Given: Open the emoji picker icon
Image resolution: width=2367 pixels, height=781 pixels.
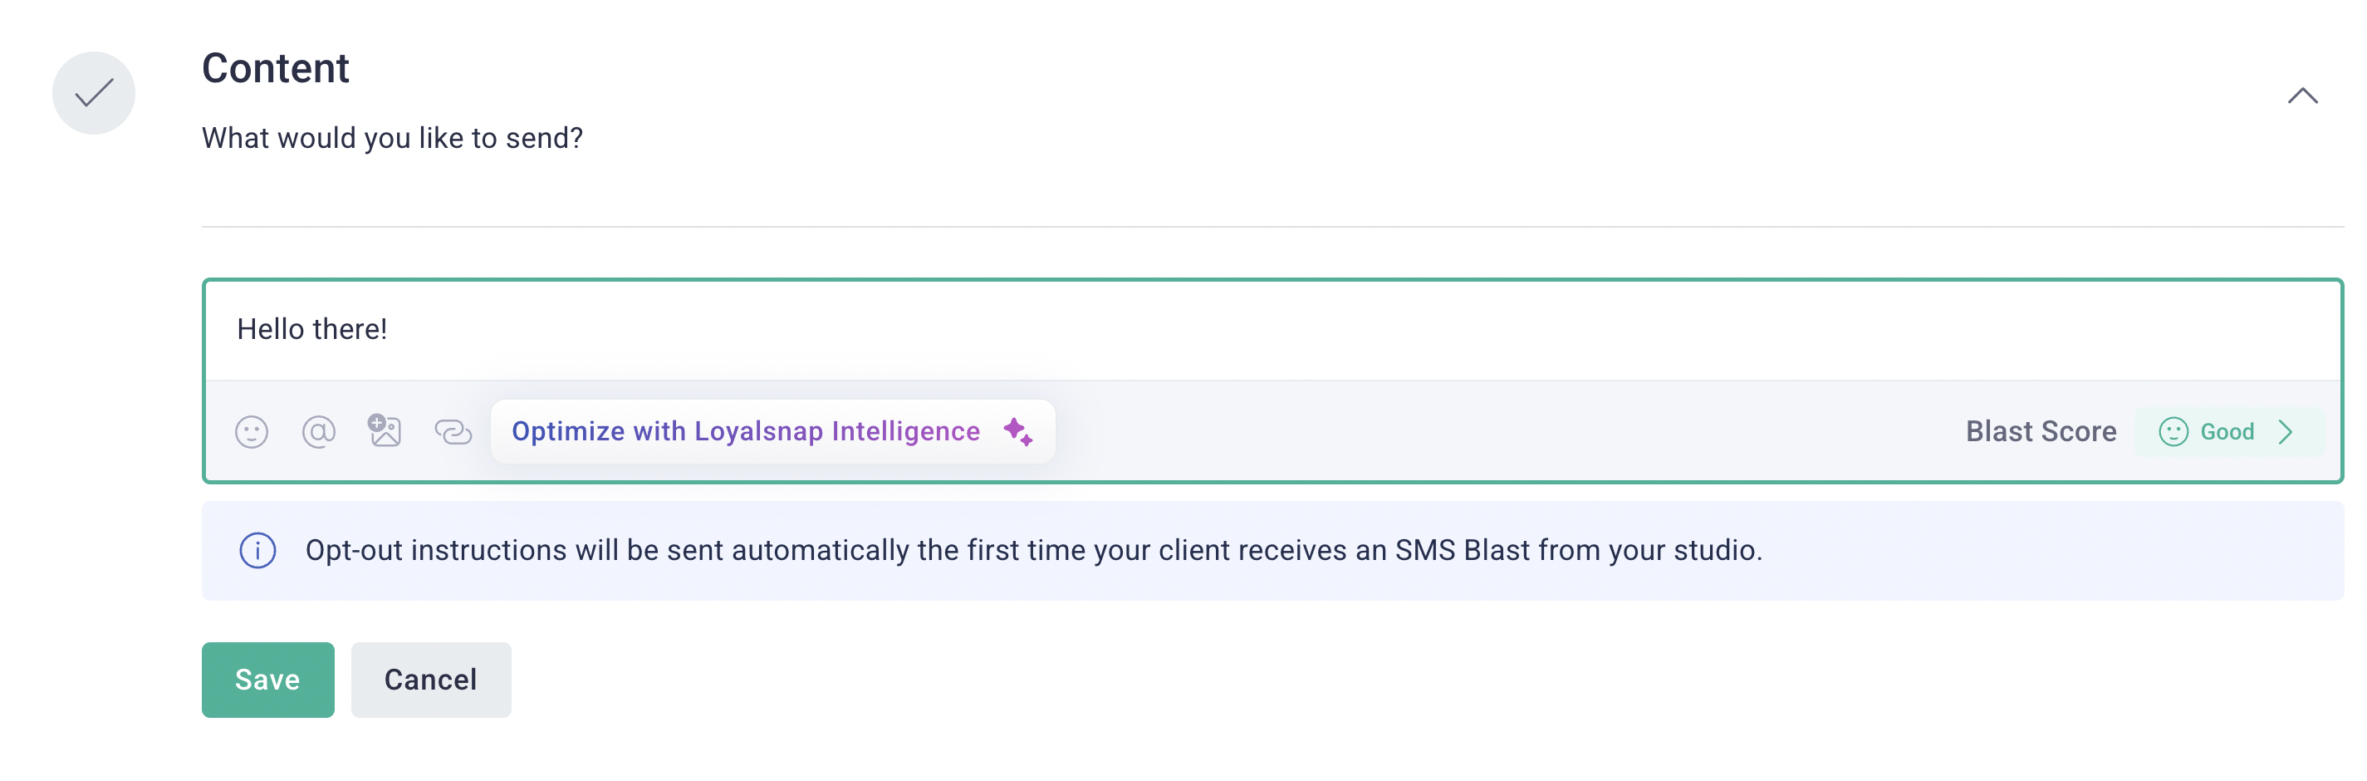Looking at the screenshot, I should (x=251, y=432).
